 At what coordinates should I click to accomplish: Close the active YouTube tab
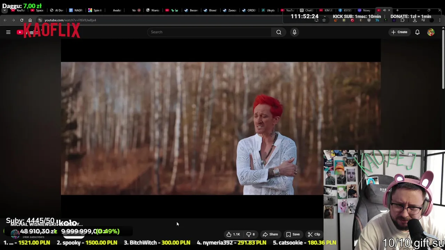pyautogui.click(x=389, y=10)
